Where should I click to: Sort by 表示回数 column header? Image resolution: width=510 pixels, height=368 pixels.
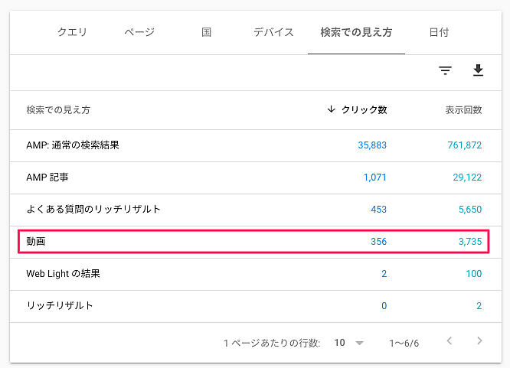(x=463, y=110)
